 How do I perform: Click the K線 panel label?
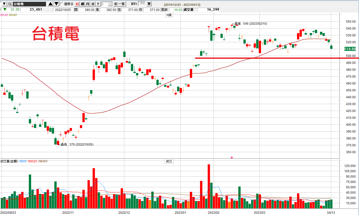(169, 15)
